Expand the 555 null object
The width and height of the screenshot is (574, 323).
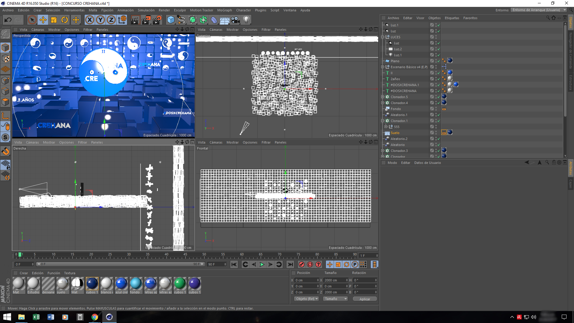[x=386, y=127]
